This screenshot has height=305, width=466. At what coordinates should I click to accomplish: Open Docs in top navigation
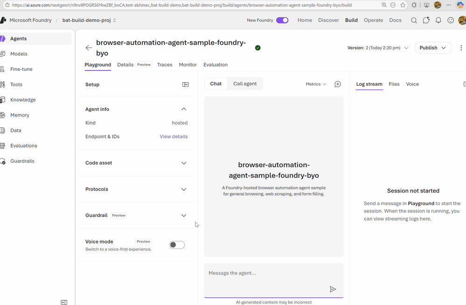pyautogui.click(x=395, y=20)
